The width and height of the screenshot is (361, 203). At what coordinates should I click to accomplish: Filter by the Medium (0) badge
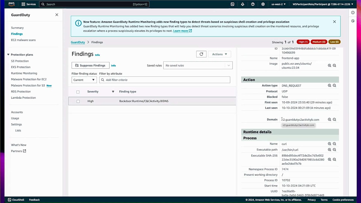[x=319, y=42]
